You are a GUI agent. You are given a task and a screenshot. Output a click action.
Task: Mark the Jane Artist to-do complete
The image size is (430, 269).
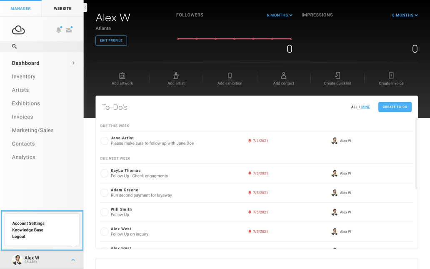[x=105, y=141]
